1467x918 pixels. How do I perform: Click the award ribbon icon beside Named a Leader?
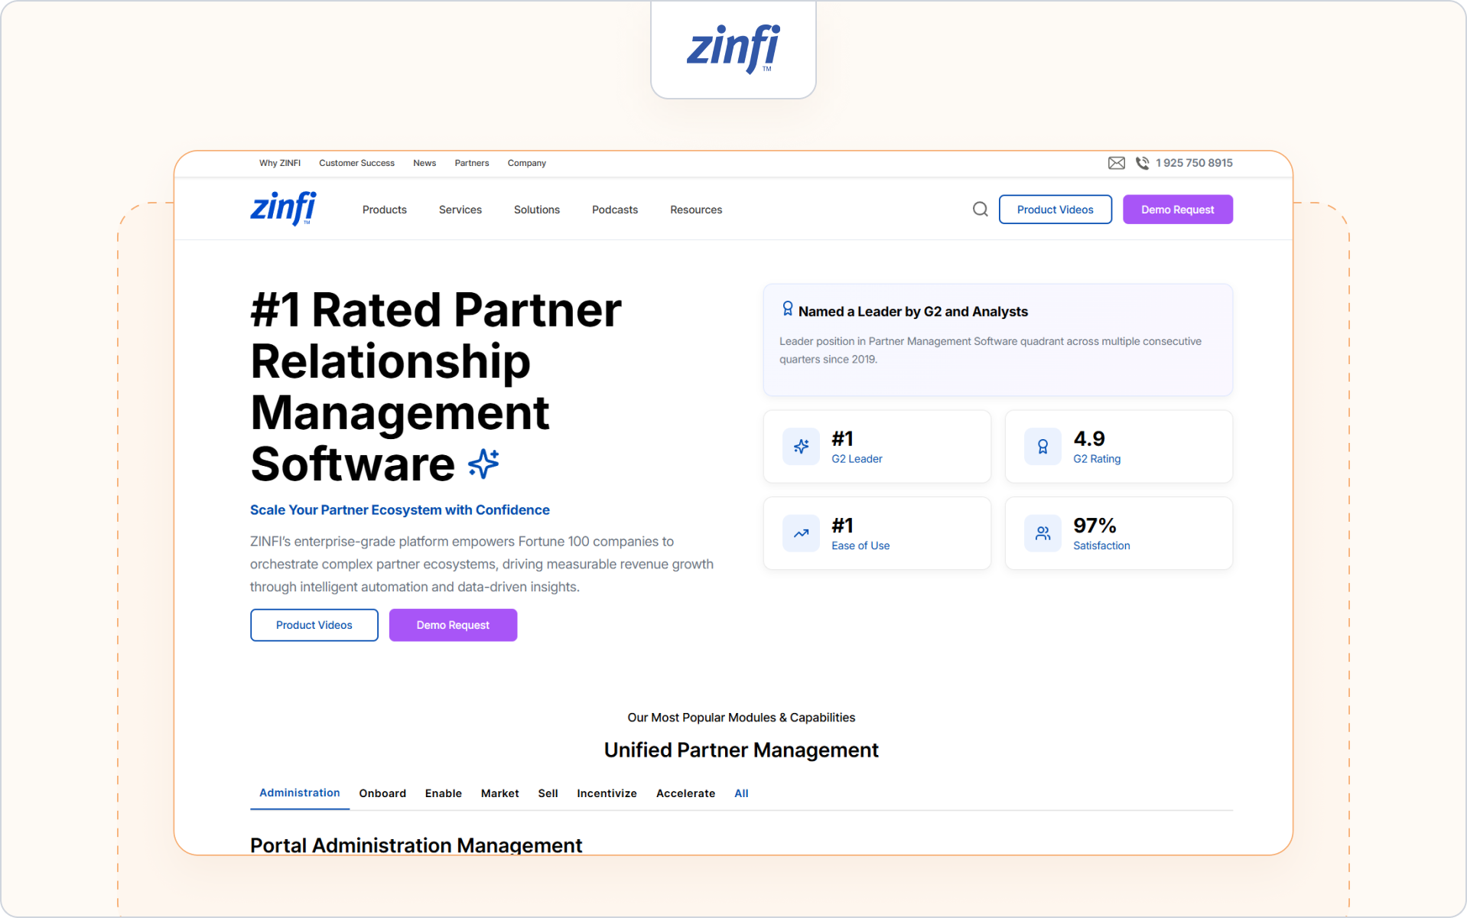(787, 309)
